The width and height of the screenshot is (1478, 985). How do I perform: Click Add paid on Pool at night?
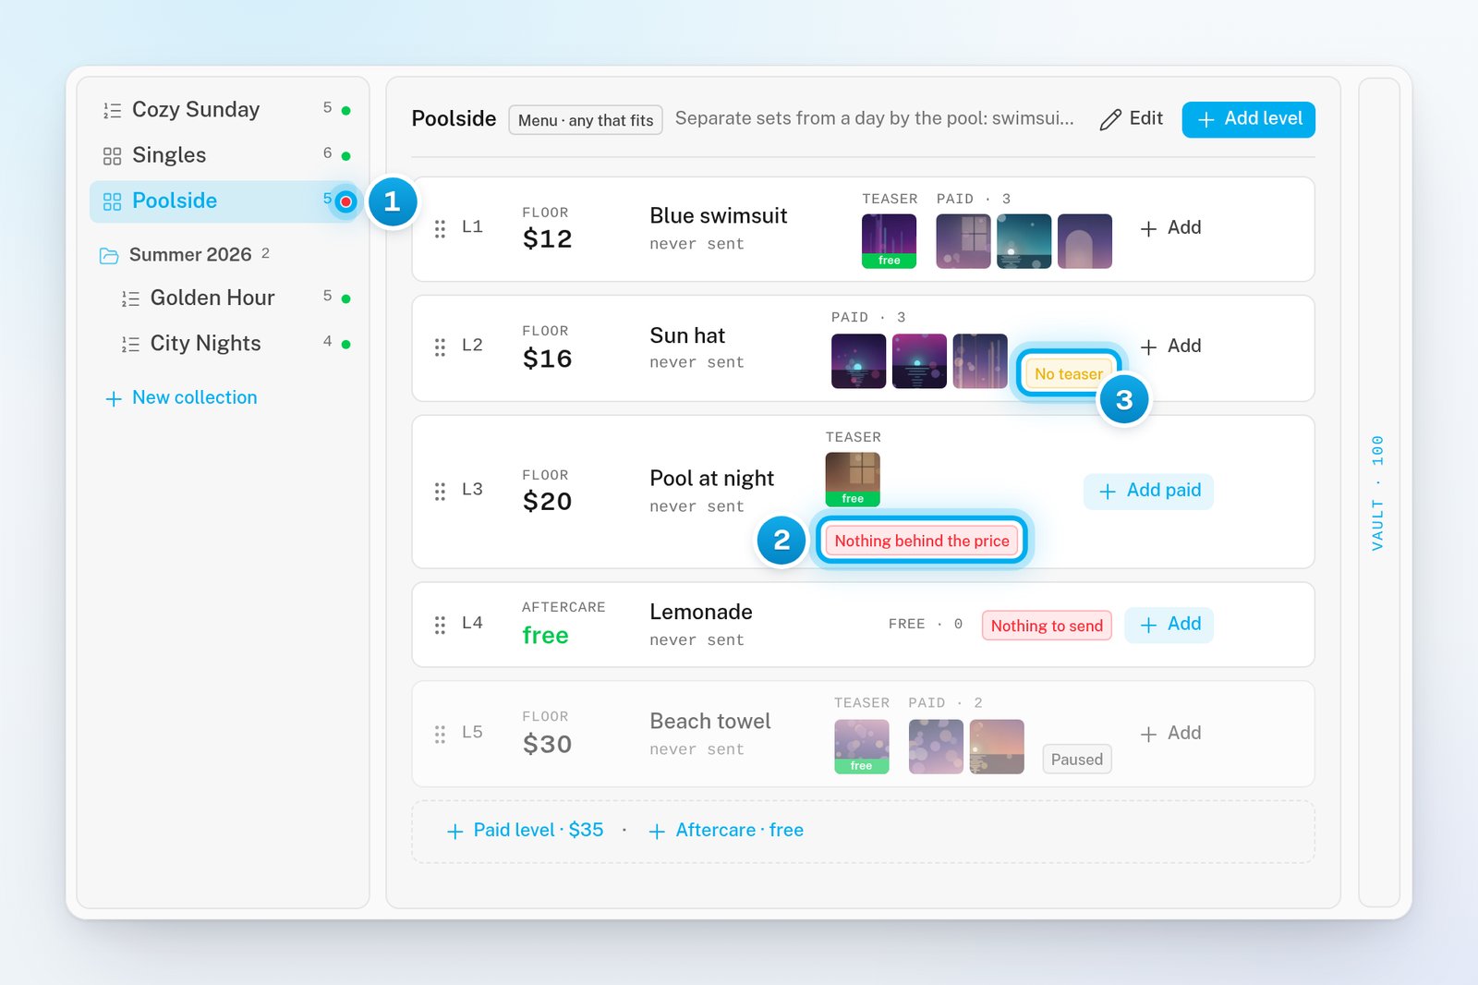1148,491
